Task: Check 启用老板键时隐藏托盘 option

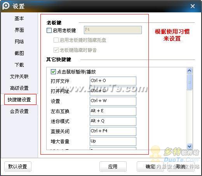Action: [56, 40]
